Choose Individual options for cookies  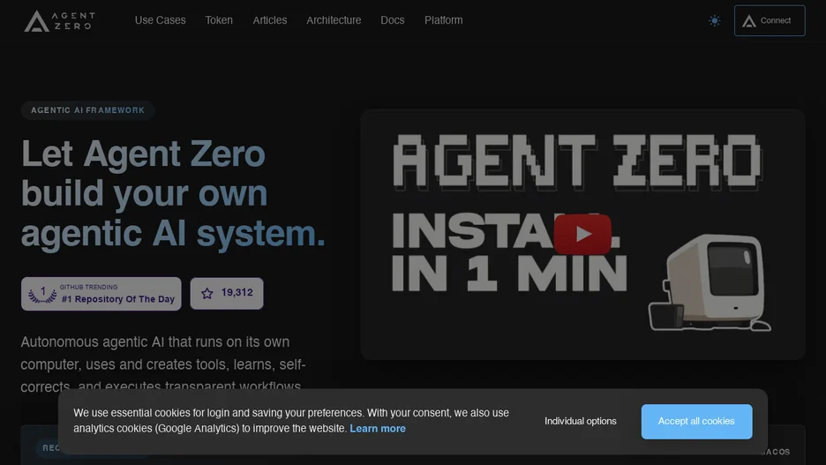coord(580,421)
